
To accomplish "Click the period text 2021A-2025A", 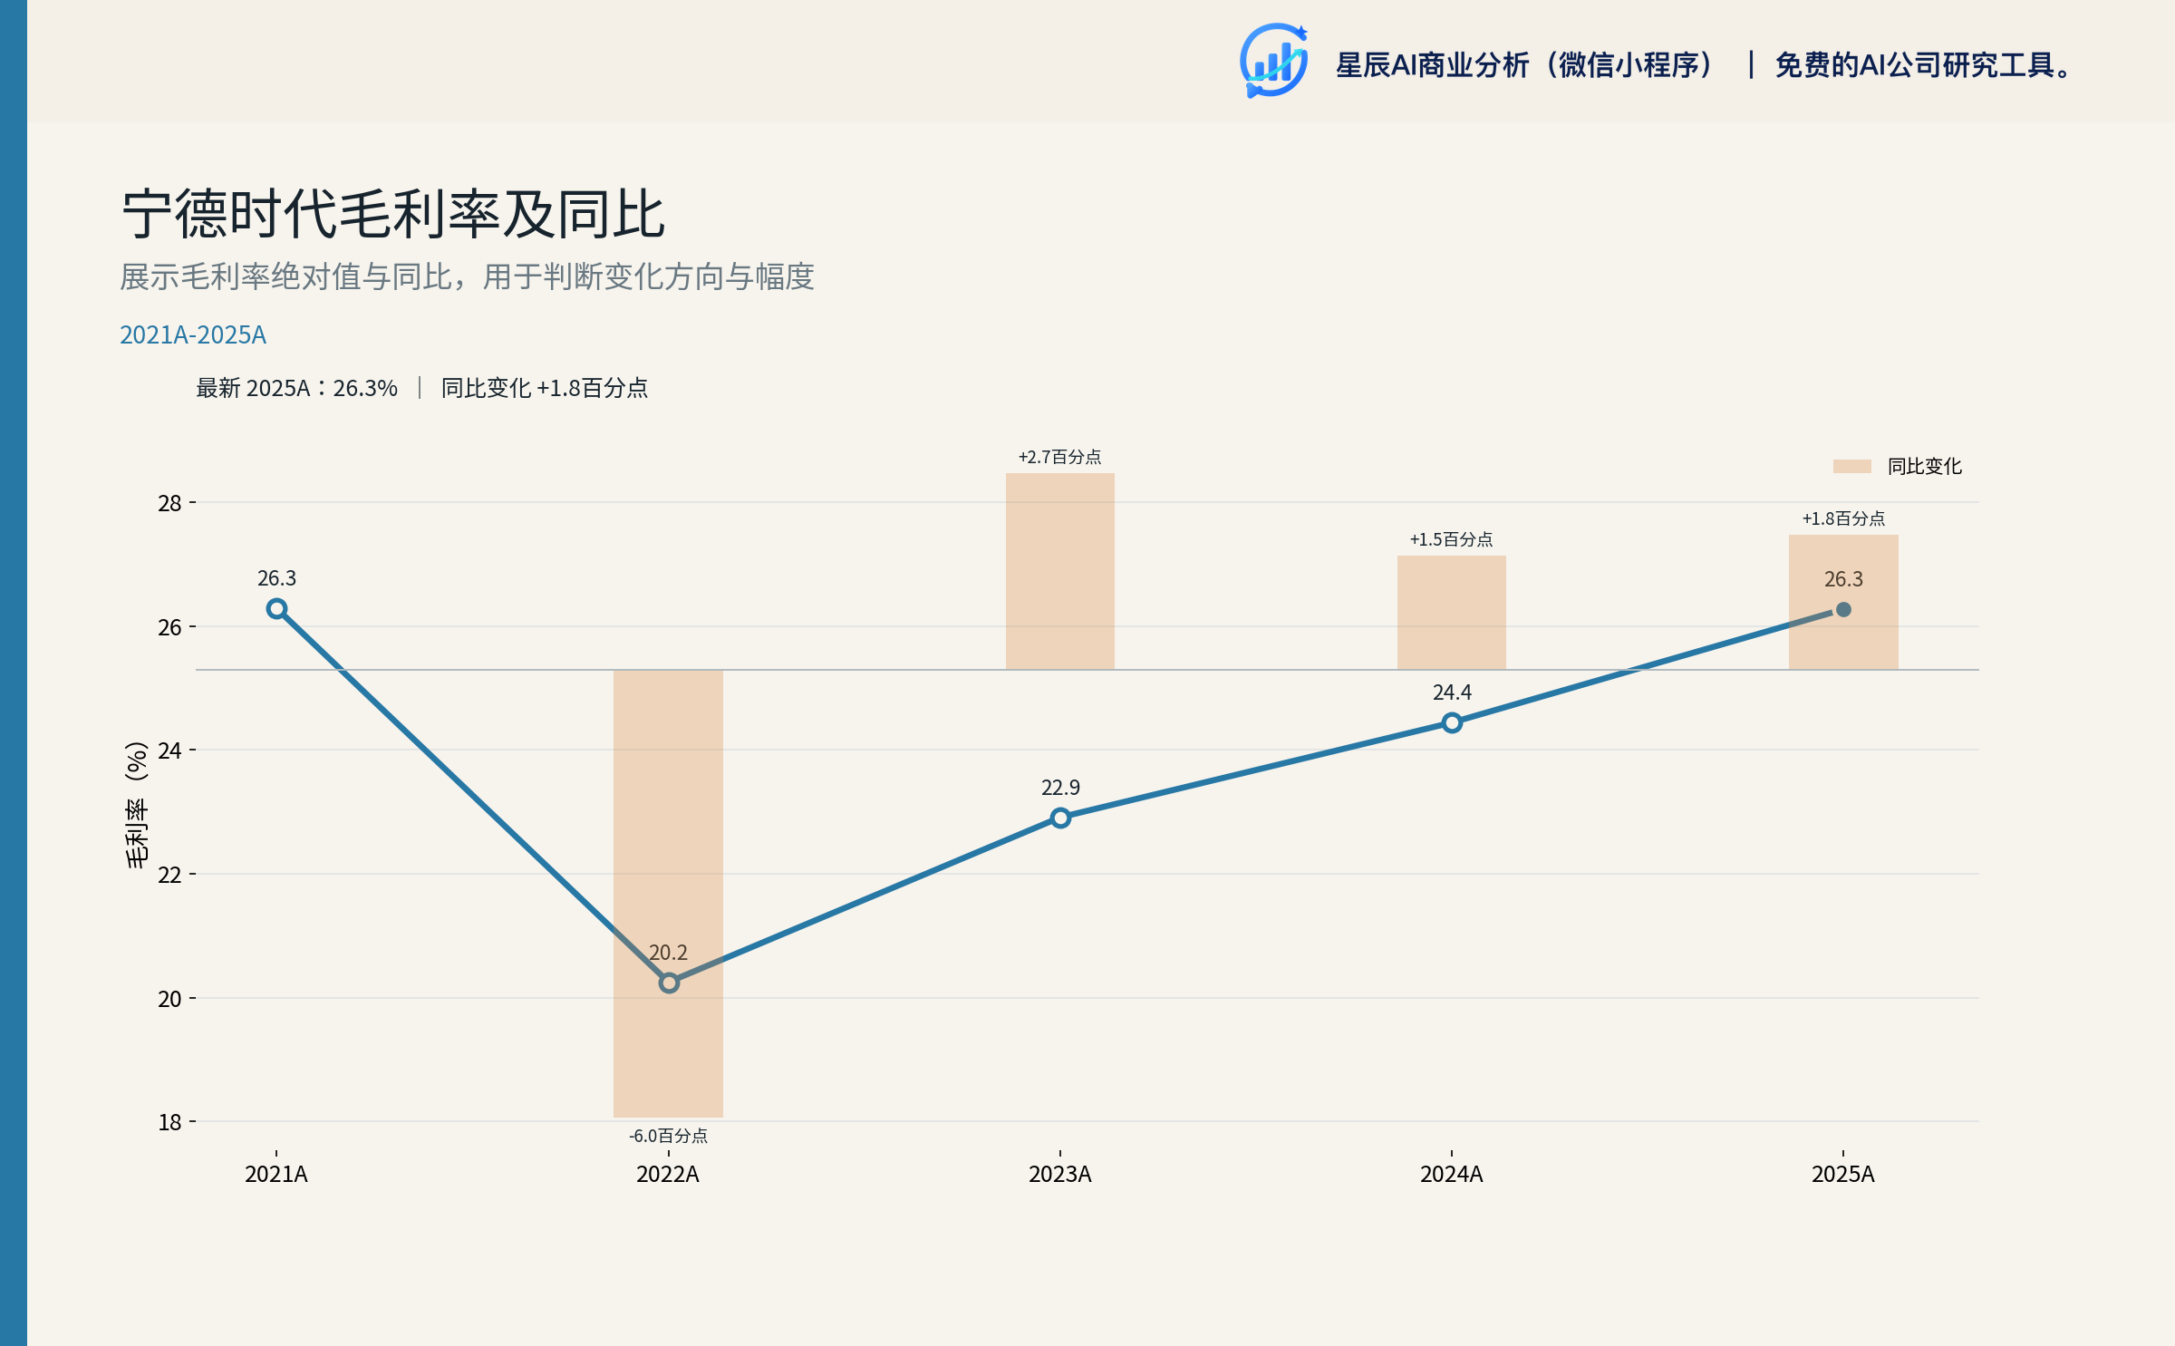I will click(x=193, y=334).
